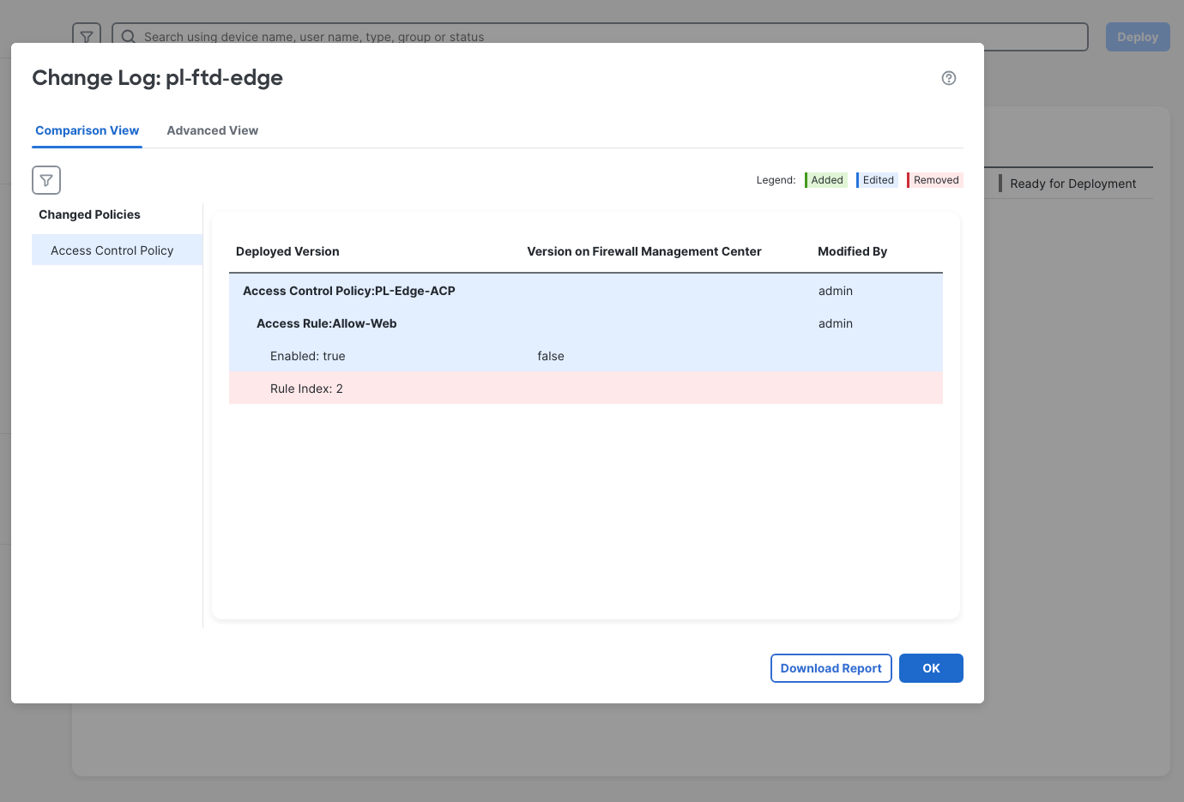Focus the device search input field
The width and height of the screenshot is (1184, 802).
[x=600, y=37]
